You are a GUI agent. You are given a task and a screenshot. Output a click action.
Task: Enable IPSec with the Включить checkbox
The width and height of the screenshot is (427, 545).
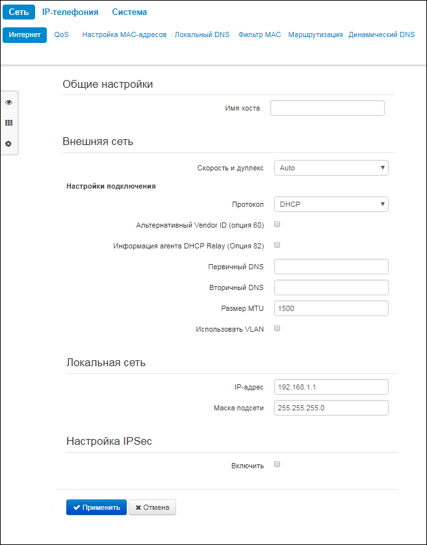[x=278, y=464]
